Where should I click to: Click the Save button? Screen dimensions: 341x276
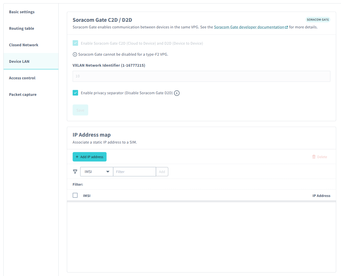[80, 110]
